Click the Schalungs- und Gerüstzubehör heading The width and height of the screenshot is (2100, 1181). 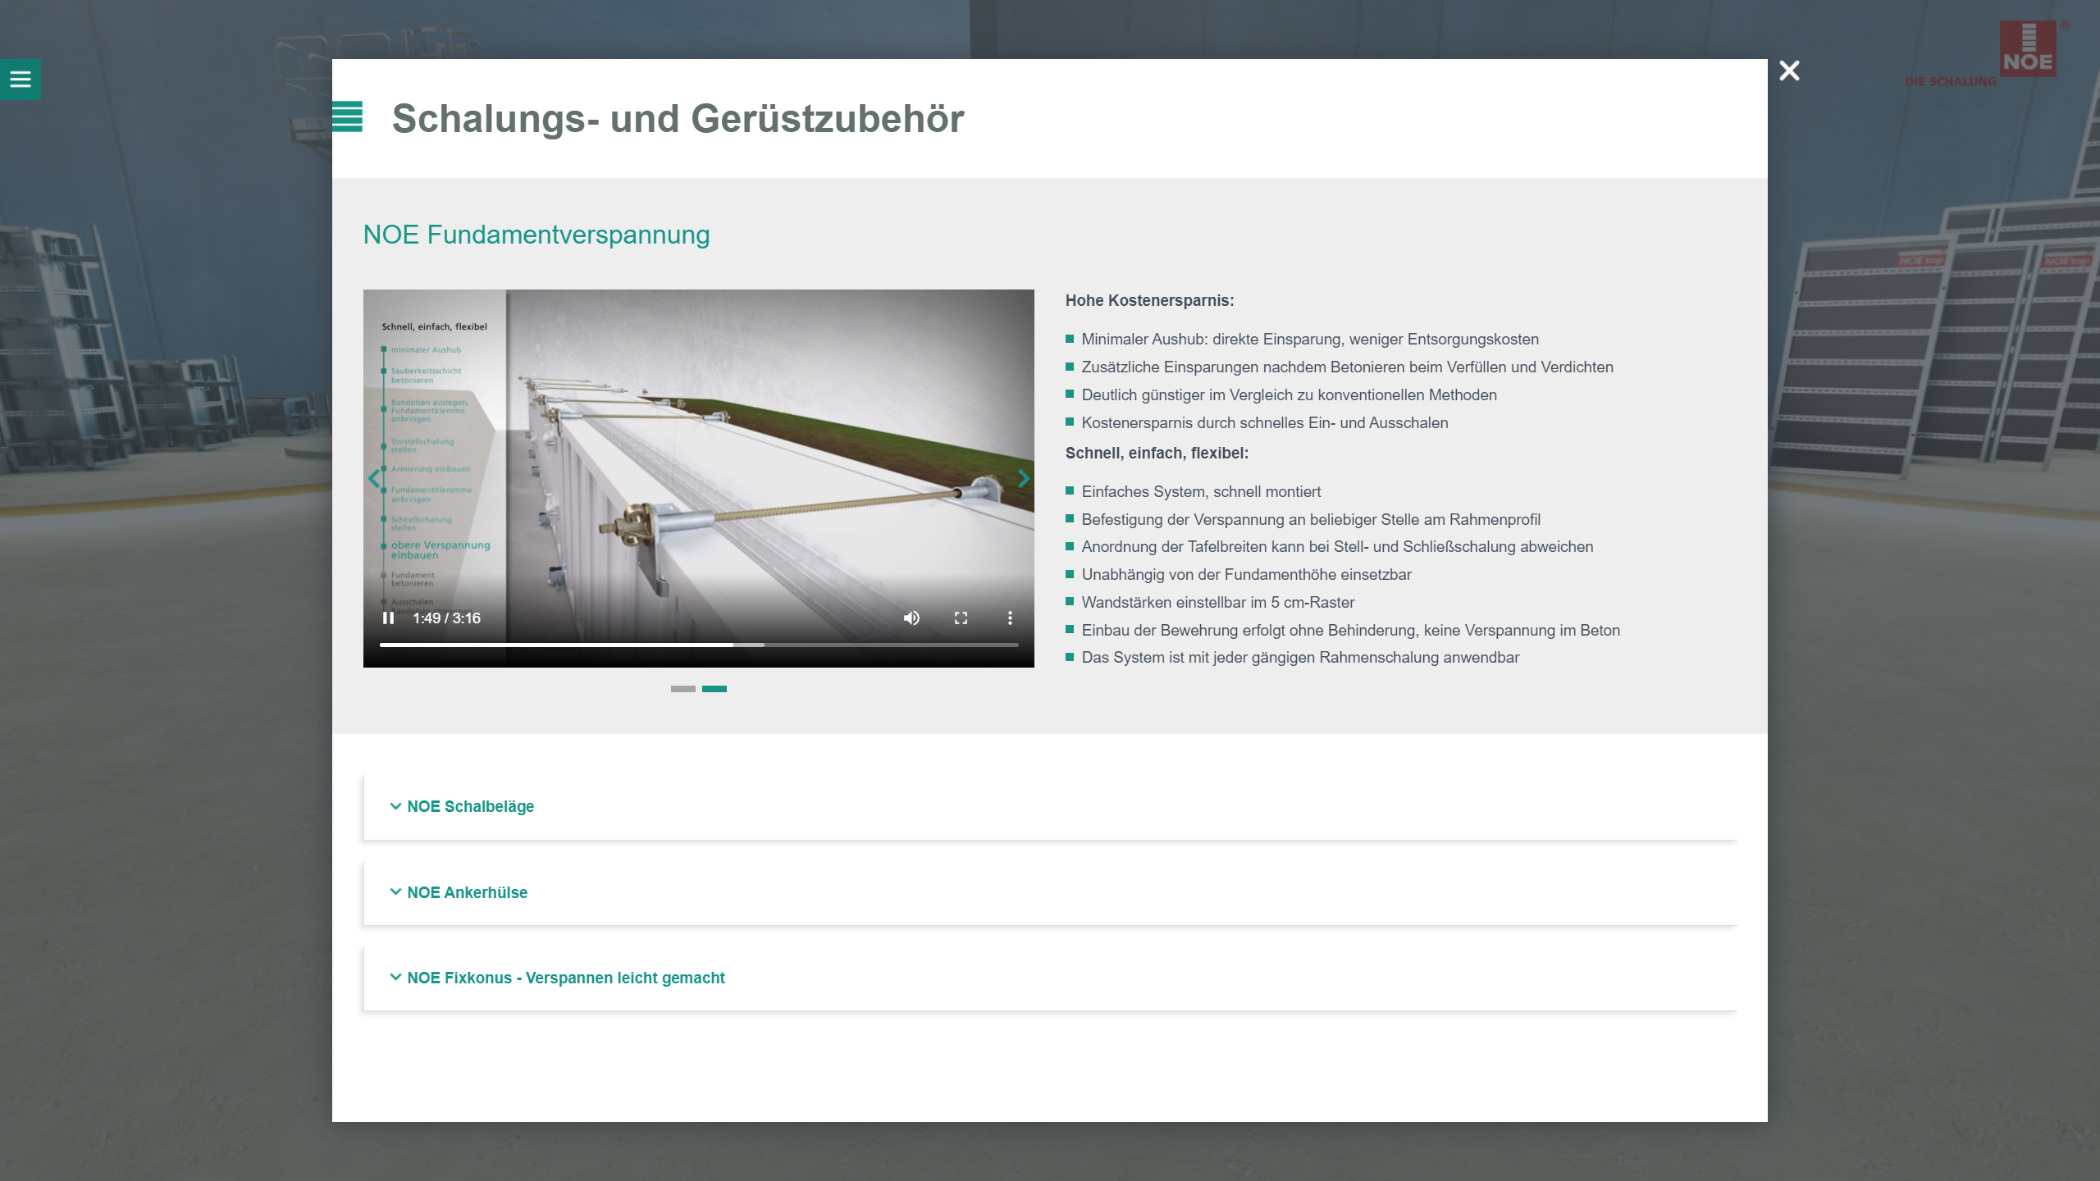click(x=678, y=119)
